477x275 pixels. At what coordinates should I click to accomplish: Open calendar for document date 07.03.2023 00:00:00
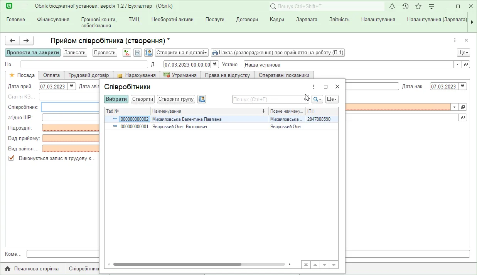[x=215, y=65]
